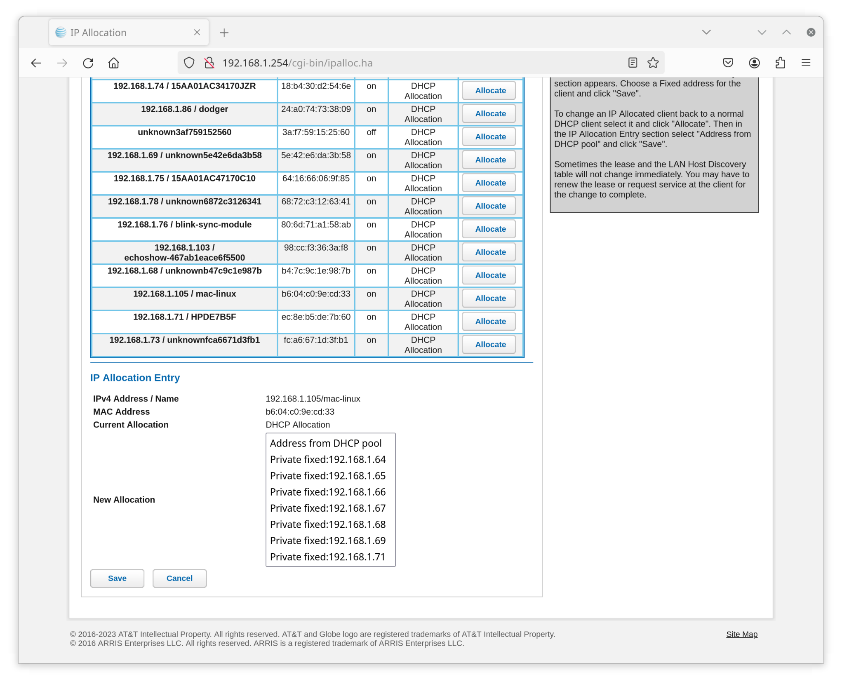Open the Firefox account icon
This screenshot has width=842, height=684.
click(754, 63)
